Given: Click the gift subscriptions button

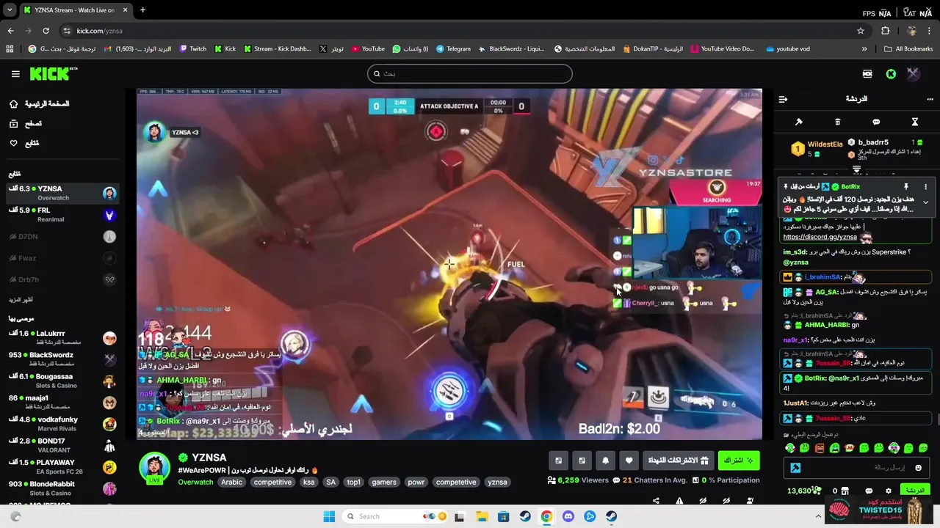Looking at the screenshot, I should coord(678,461).
